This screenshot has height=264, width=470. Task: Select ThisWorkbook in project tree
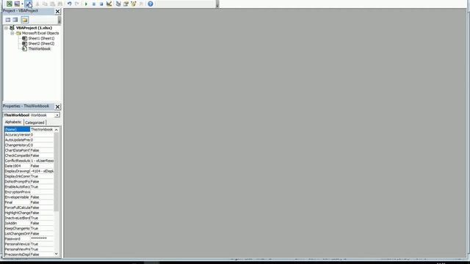(39, 49)
